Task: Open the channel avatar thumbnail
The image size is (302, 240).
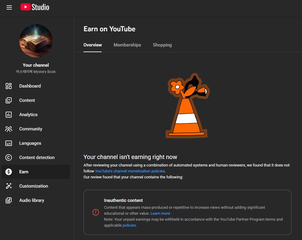Action: click(36, 41)
